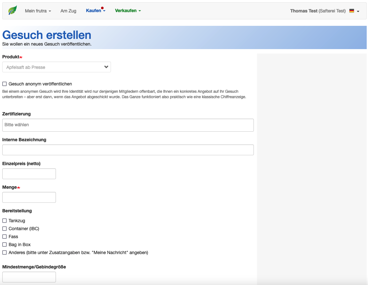Select the Fass checkbox
368x285 pixels.
click(4, 237)
